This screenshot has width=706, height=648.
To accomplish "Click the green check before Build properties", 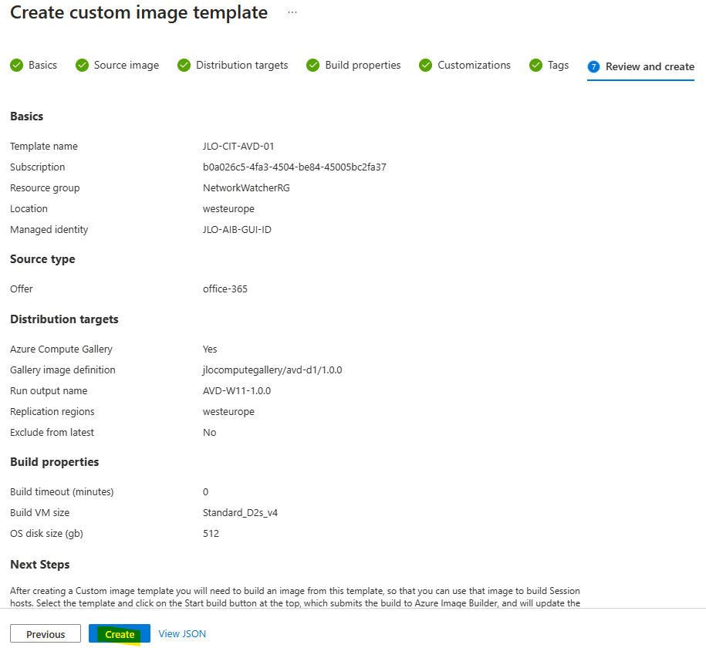I will (x=313, y=66).
